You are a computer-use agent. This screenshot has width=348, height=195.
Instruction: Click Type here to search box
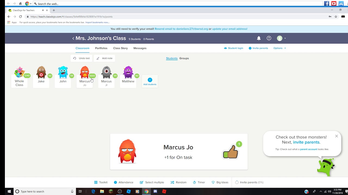pyautogui.click(x=45, y=191)
